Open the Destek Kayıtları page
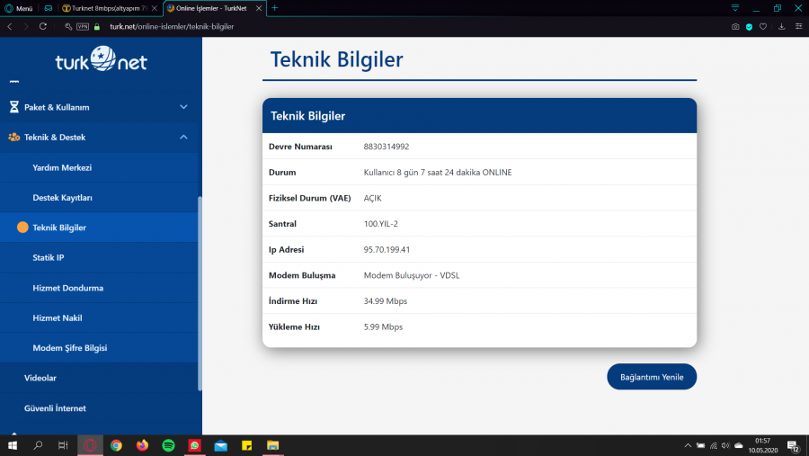The height and width of the screenshot is (456, 809). click(x=62, y=197)
